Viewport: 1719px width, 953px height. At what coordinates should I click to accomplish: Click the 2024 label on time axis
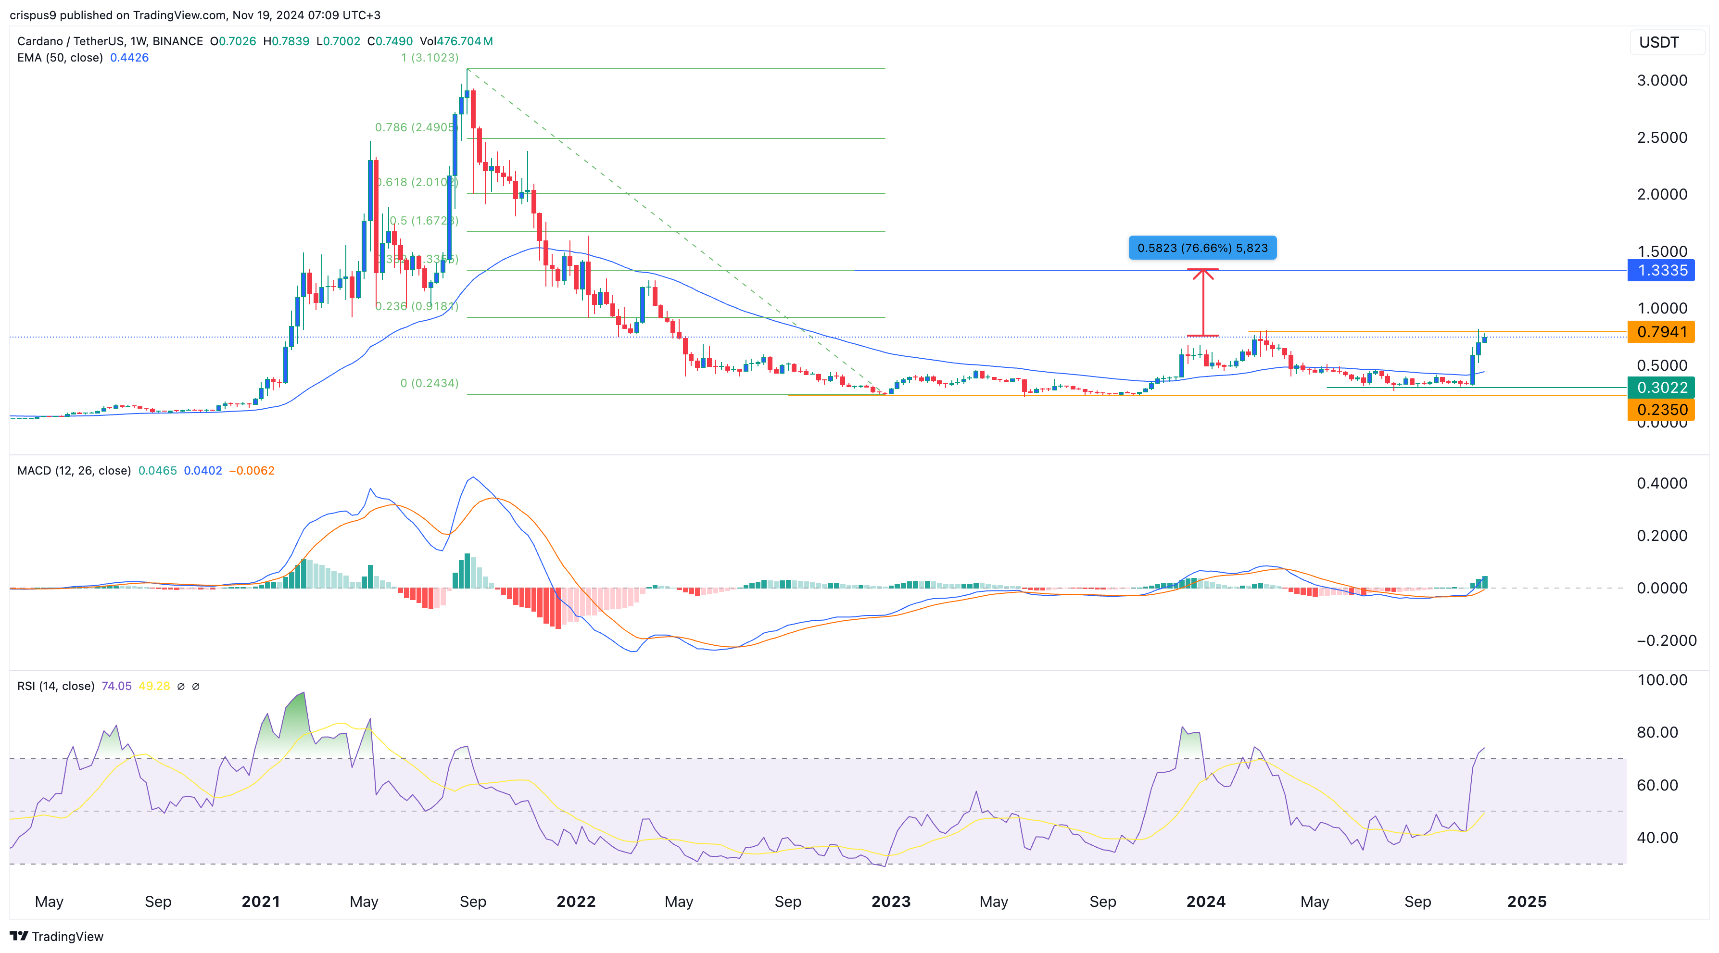pos(1206,902)
